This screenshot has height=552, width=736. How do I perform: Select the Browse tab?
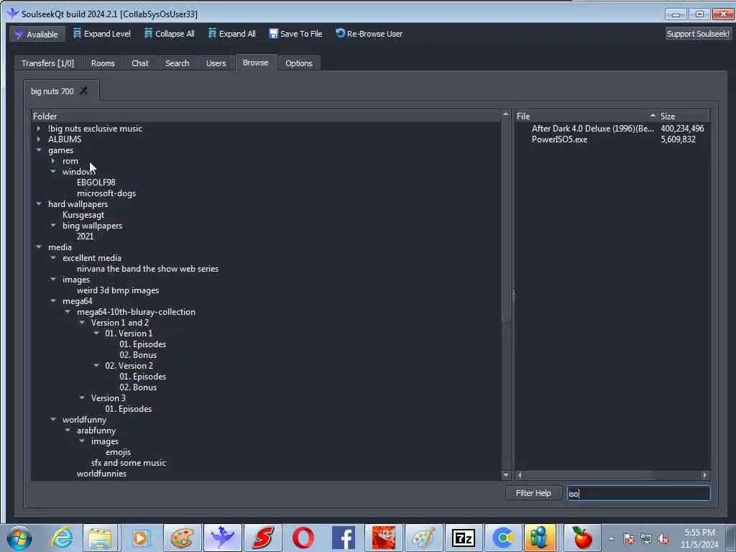tap(256, 63)
